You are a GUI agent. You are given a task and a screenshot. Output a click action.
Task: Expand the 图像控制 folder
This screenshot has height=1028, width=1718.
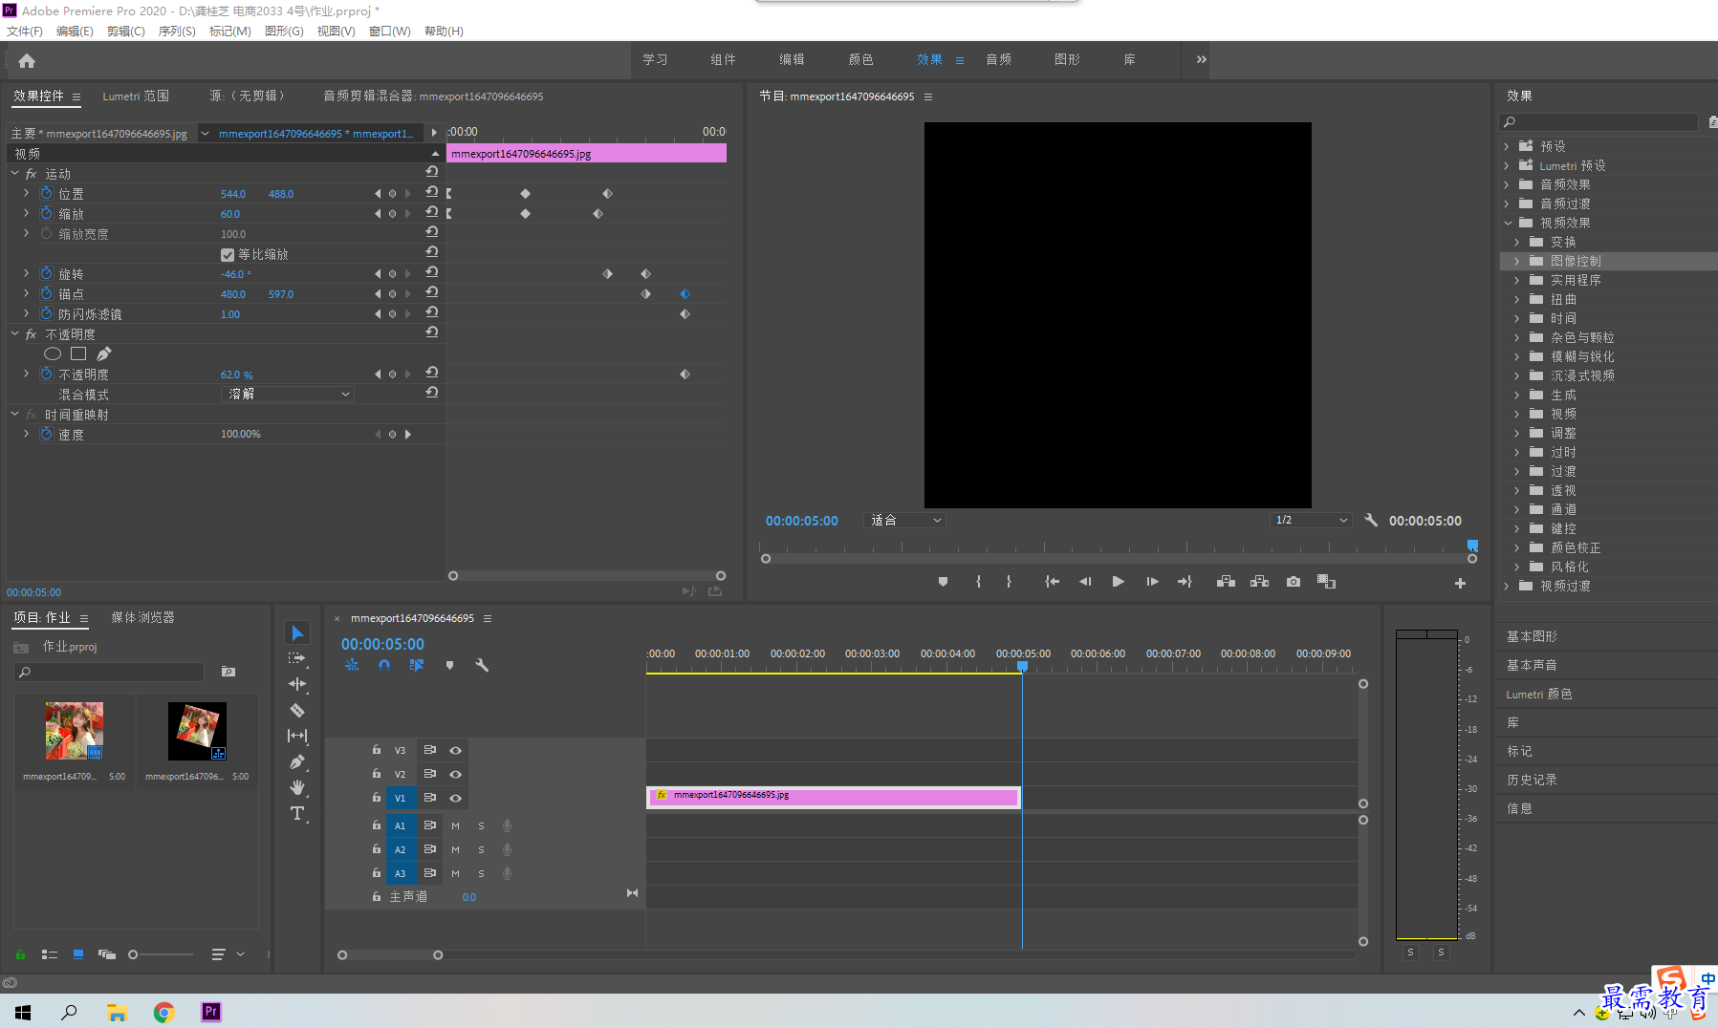point(1517,261)
